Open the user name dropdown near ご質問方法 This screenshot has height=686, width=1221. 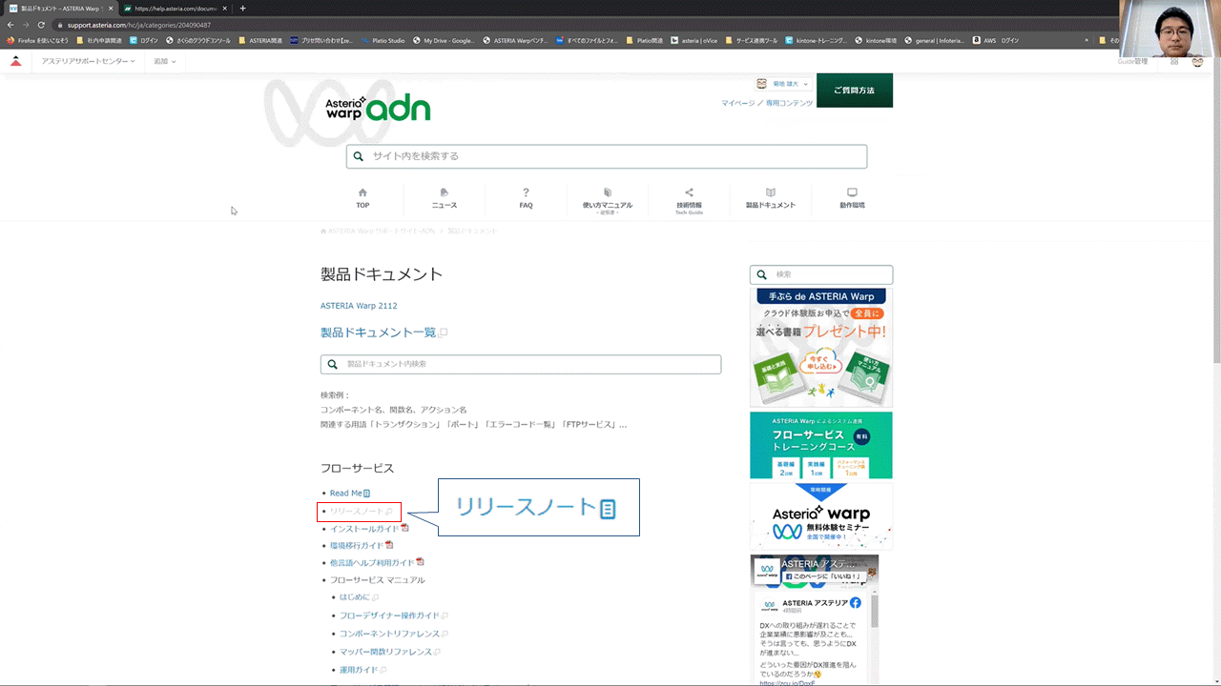tap(782, 84)
